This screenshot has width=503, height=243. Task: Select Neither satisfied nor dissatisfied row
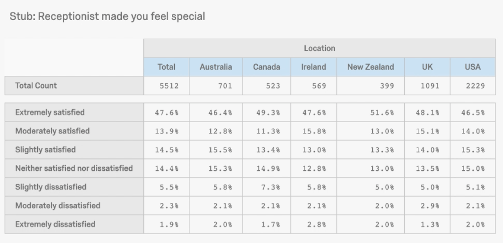[x=74, y=168]
